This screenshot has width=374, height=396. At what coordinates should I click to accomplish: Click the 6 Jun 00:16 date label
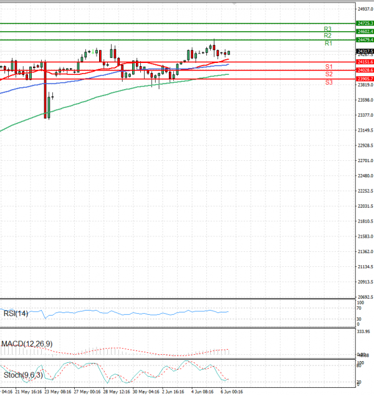click(x=231, y=392)
